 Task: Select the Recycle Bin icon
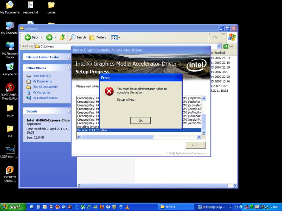tap(10, 69)
